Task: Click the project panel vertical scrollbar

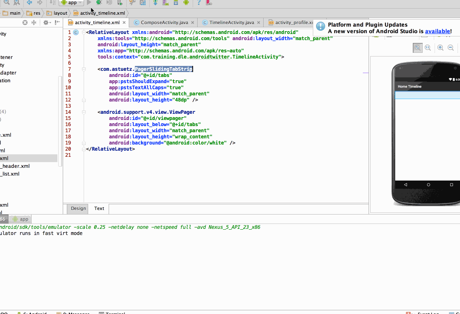Action: (x=60, y=121)
